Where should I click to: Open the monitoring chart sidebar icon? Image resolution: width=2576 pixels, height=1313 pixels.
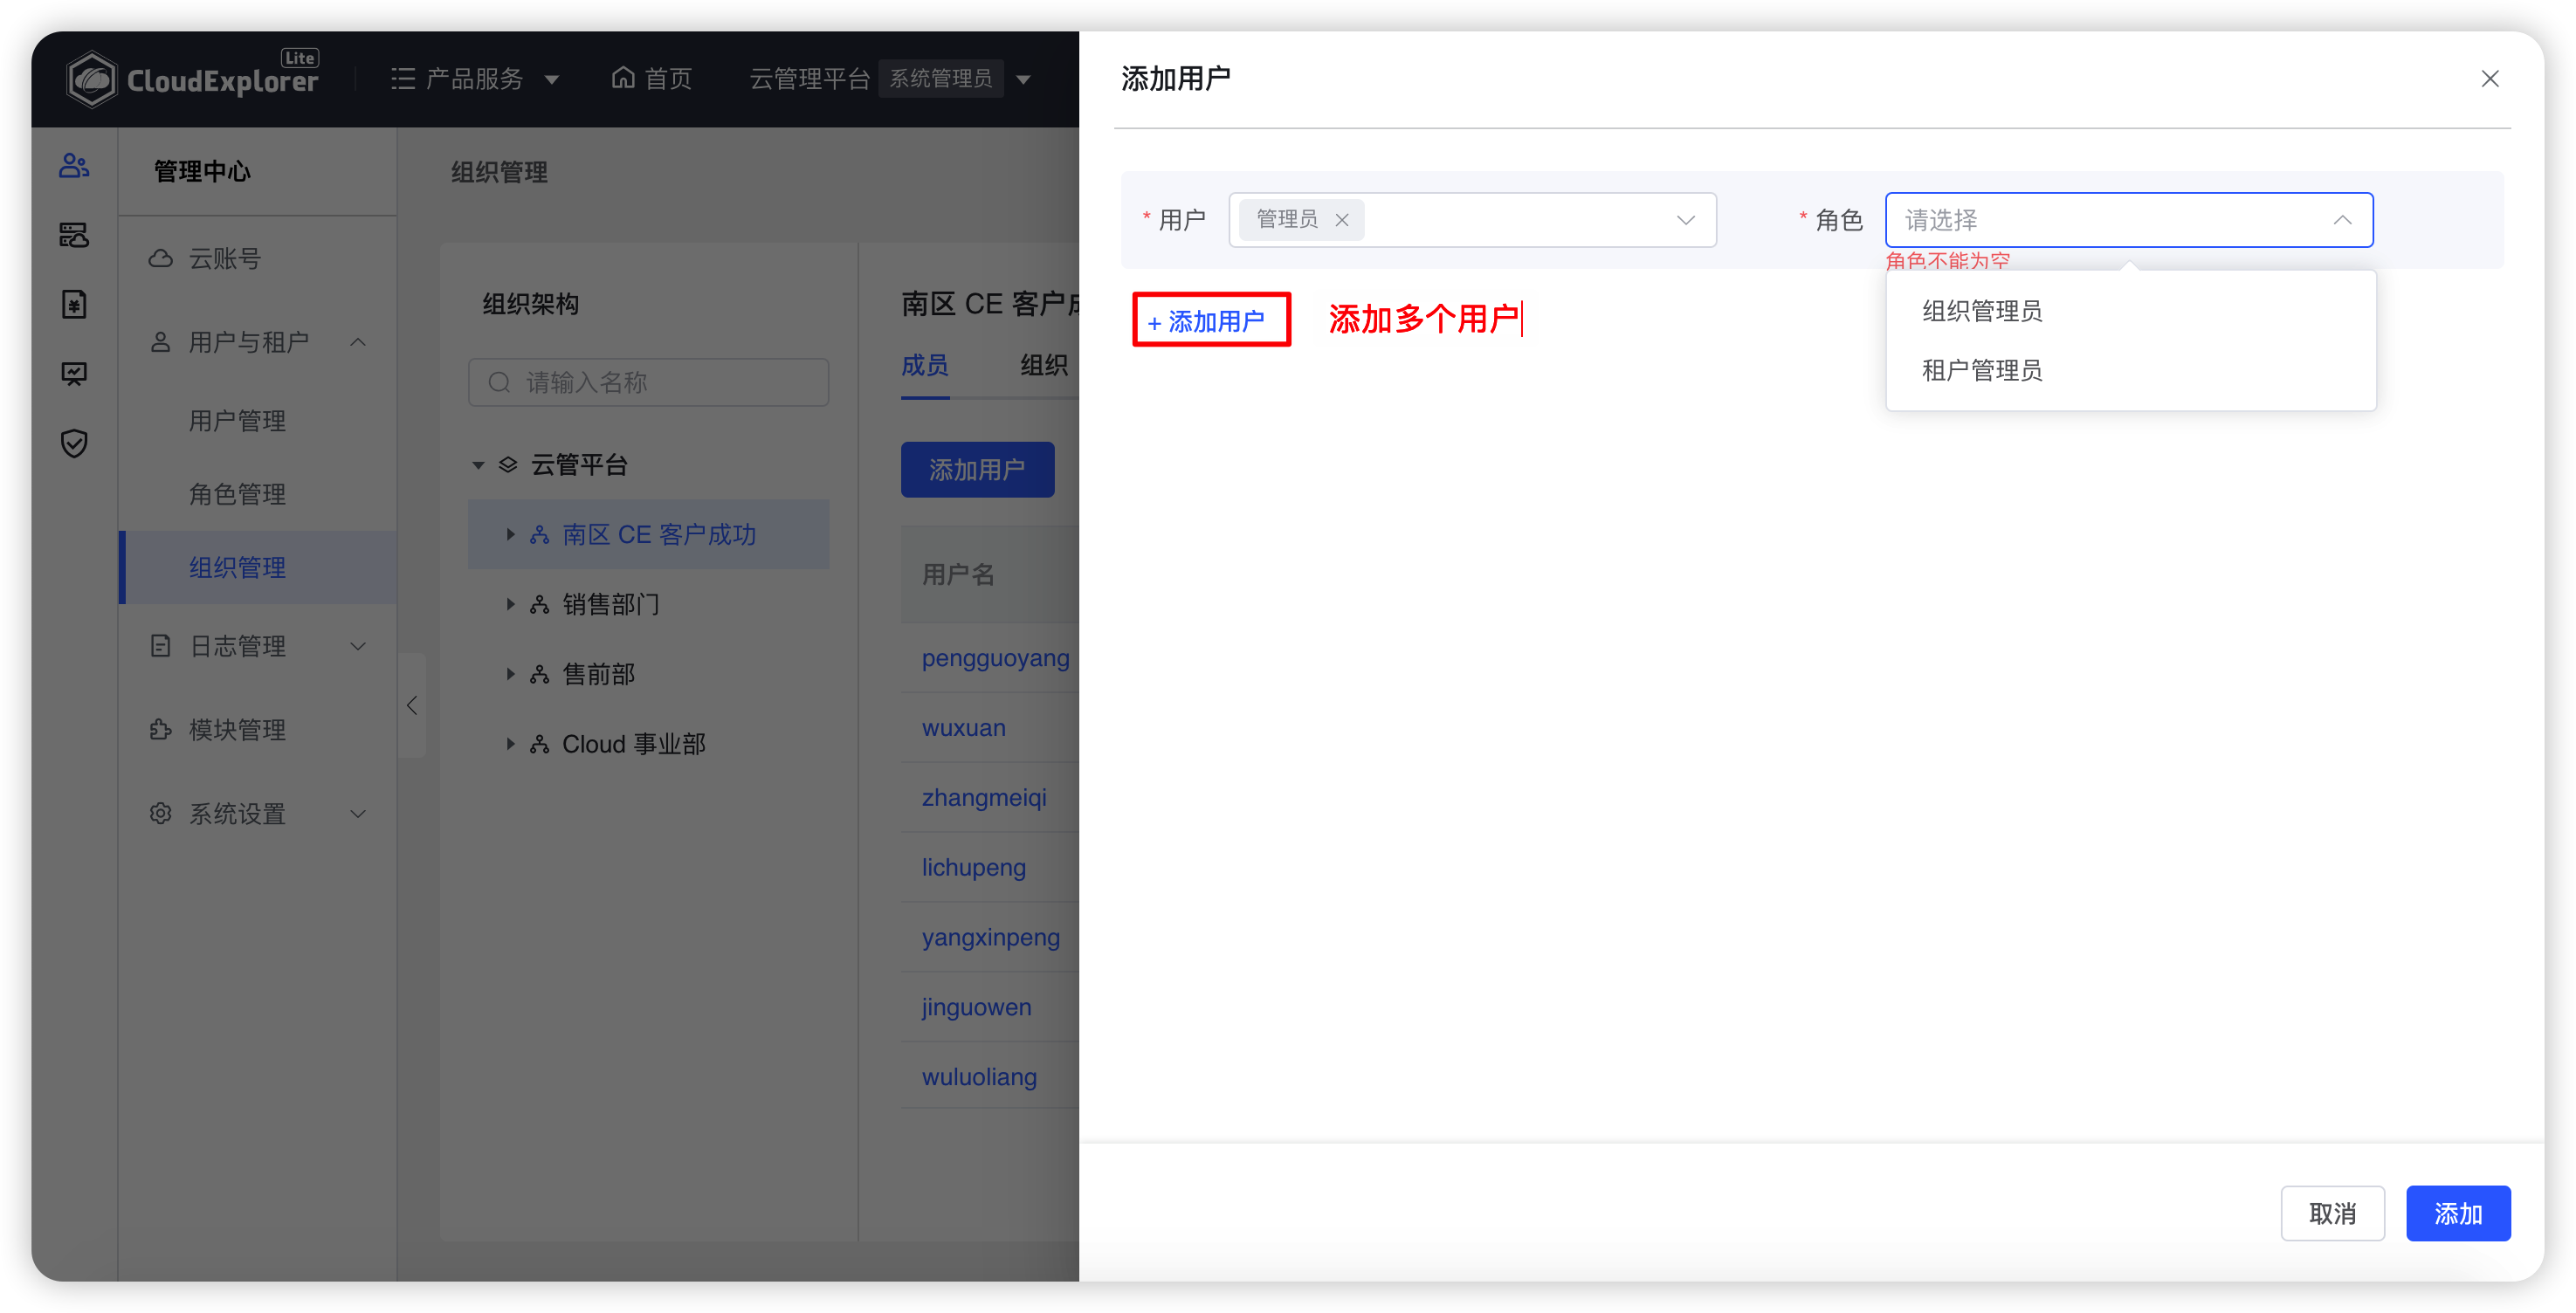point(74,374)
